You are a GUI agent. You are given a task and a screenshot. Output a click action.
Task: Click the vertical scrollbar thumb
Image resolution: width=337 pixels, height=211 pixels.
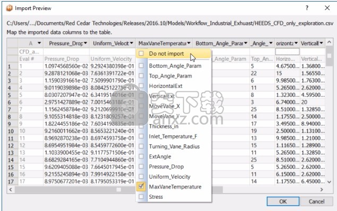point(329,56)
